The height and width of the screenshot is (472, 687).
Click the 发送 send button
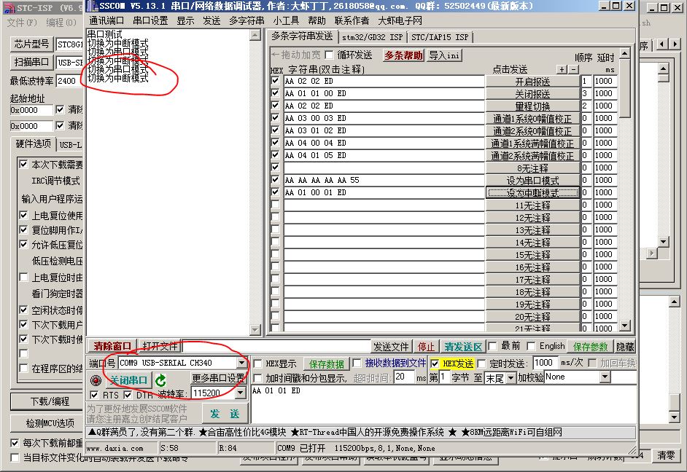point(225,414)
